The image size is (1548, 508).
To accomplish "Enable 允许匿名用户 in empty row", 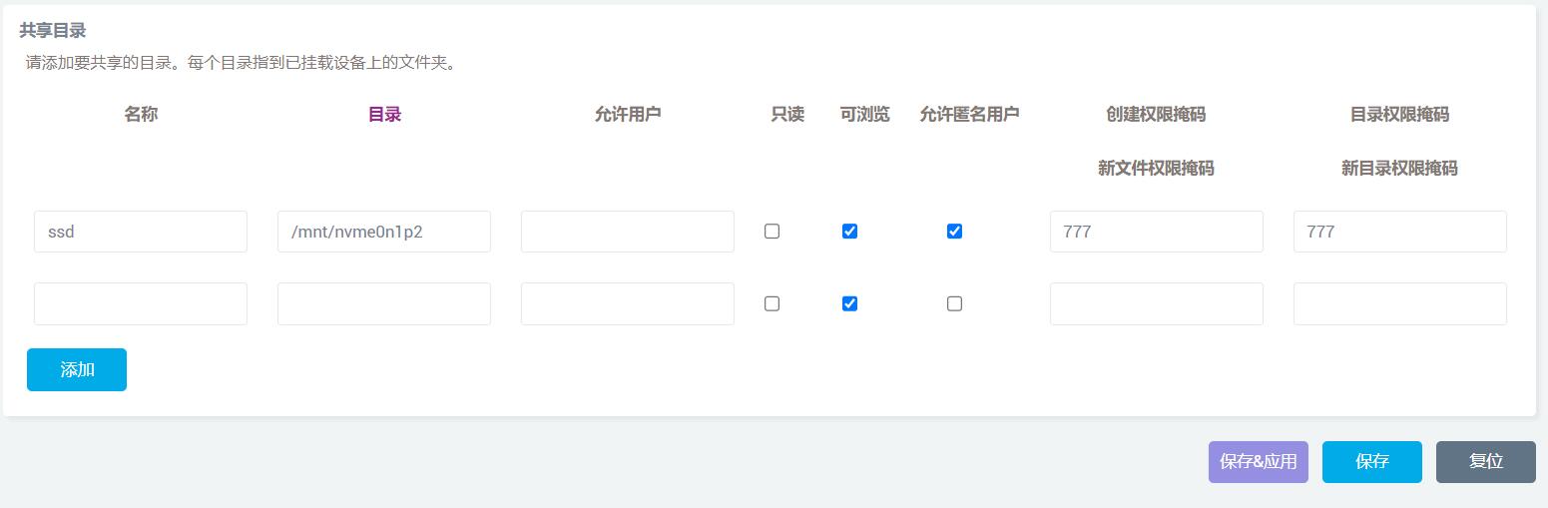I will [x=954, y=303].
